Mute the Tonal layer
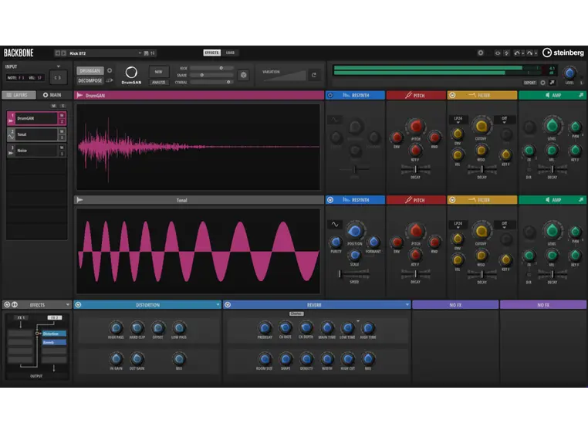Image resolution: width=588 pixels, height=434 pixels. click(62, 131)
